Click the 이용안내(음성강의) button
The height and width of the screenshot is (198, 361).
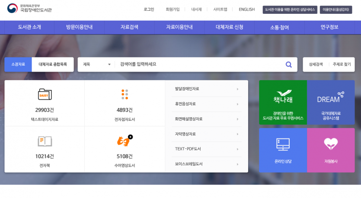335,9
